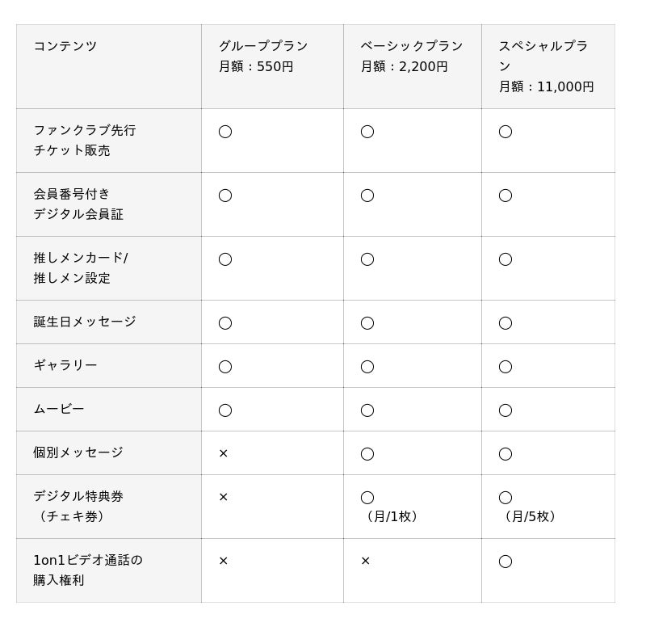Click the (月/5枚) text in スペシャルプラン
The image size is (646, 627).
pyautogui.click(x=530, y=516)
